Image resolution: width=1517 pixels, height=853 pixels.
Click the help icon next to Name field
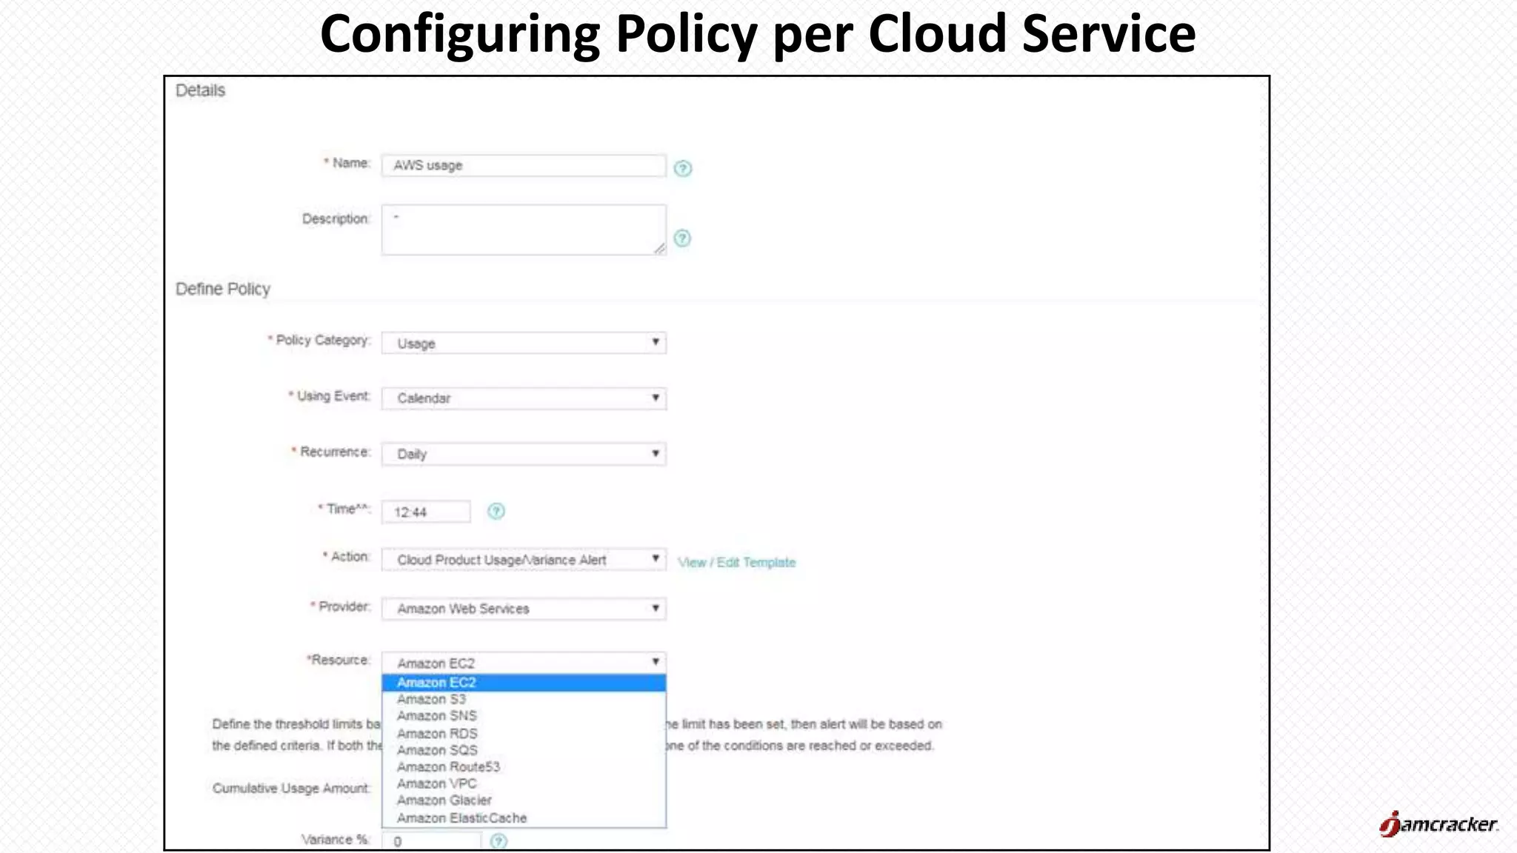(x=682, y=168)
